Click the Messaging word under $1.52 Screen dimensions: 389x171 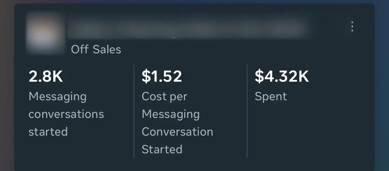(171, 115)
